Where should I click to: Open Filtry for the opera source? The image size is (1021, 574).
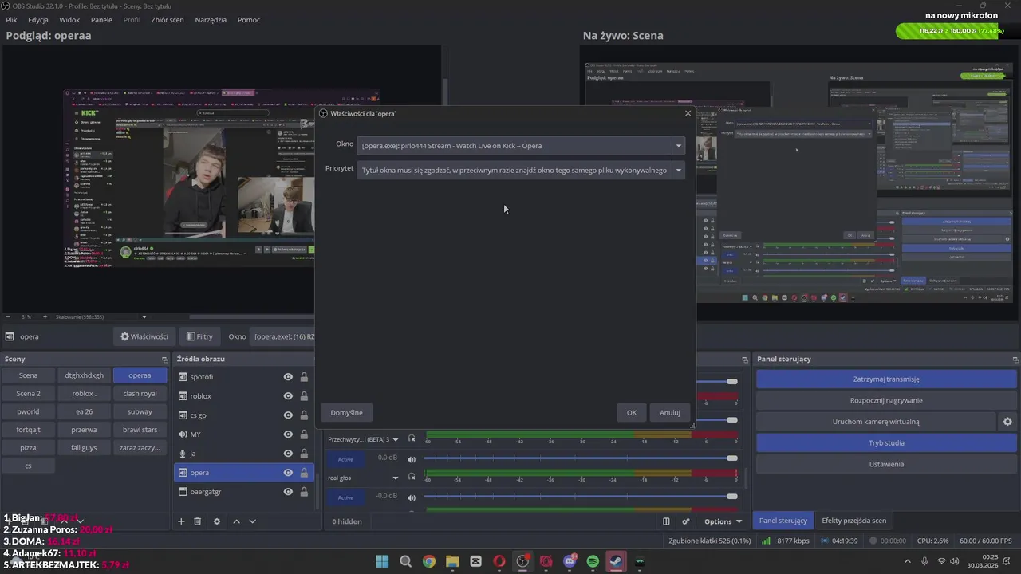[199, 336]
